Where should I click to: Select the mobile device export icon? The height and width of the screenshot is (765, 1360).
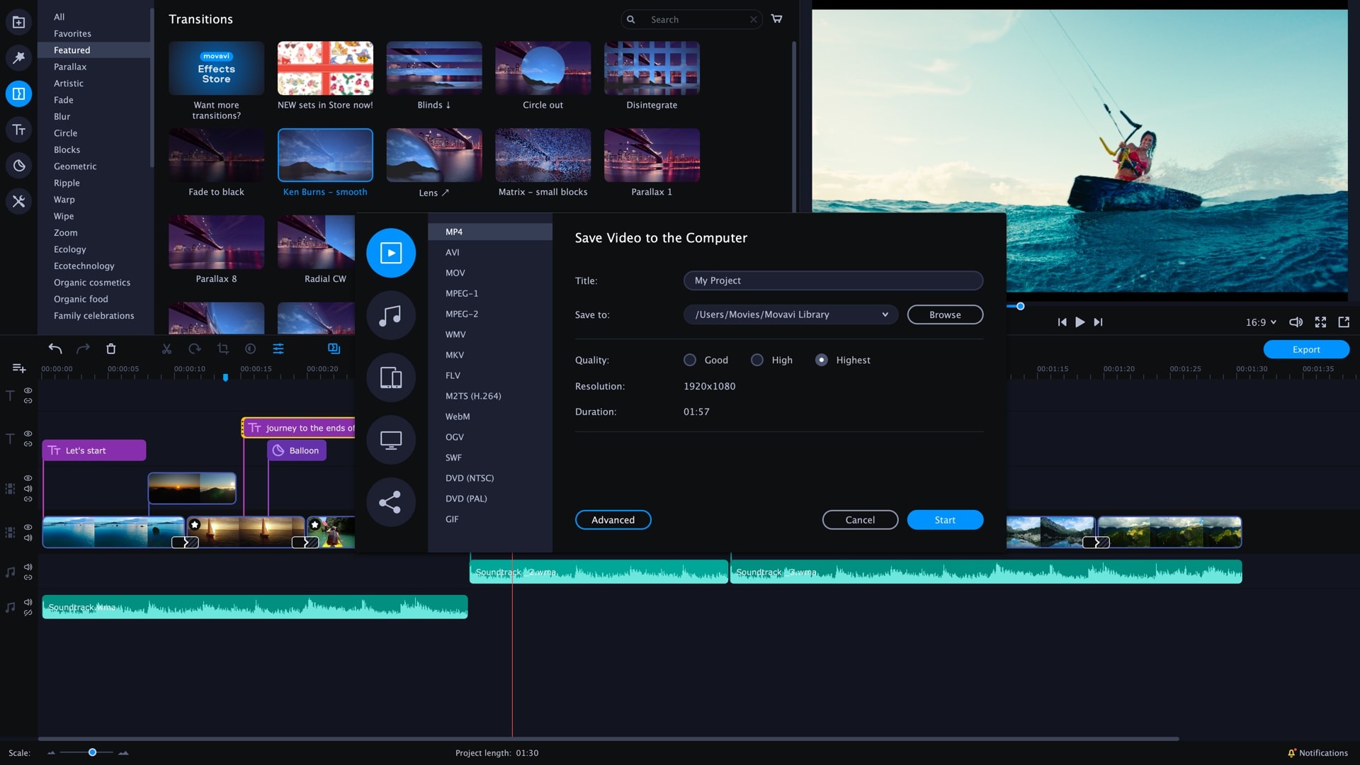[x=390, y=378]
